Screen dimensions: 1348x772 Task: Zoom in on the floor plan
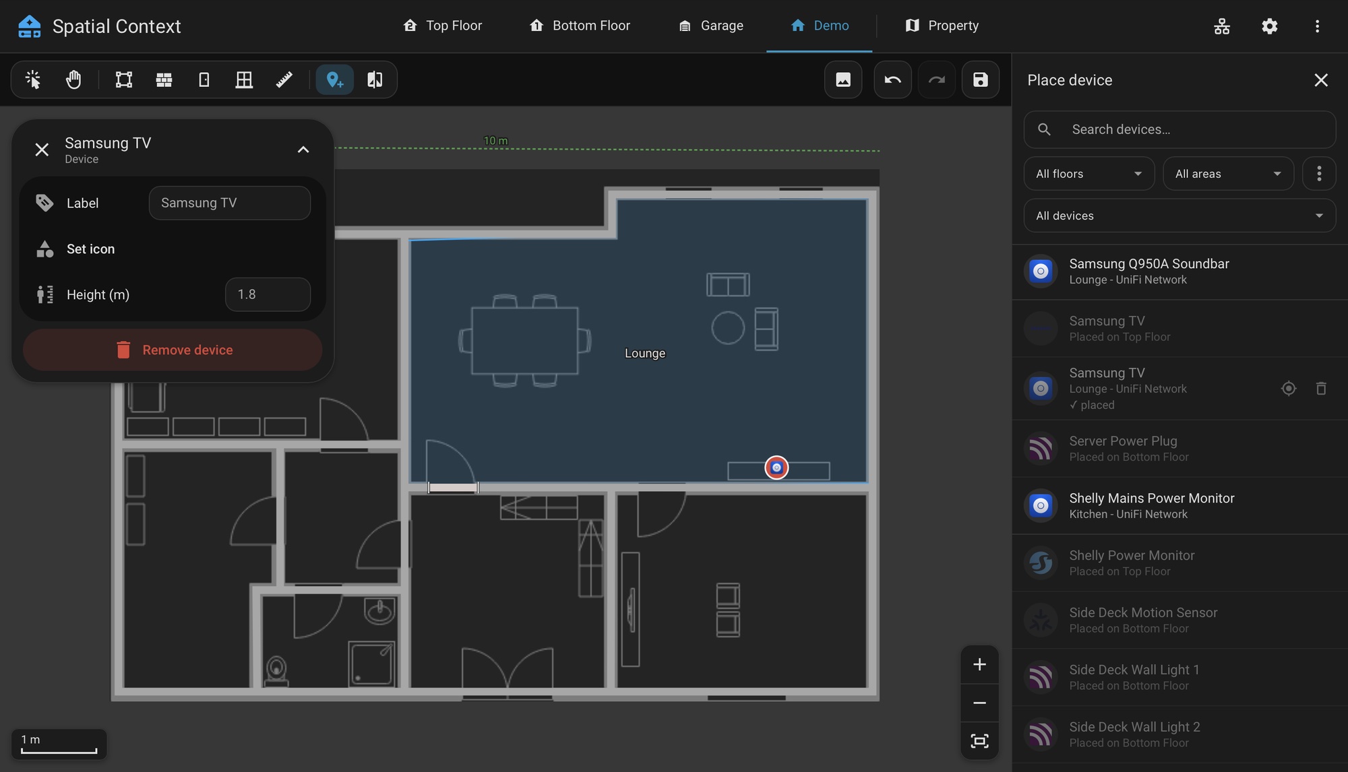[980, 664]
